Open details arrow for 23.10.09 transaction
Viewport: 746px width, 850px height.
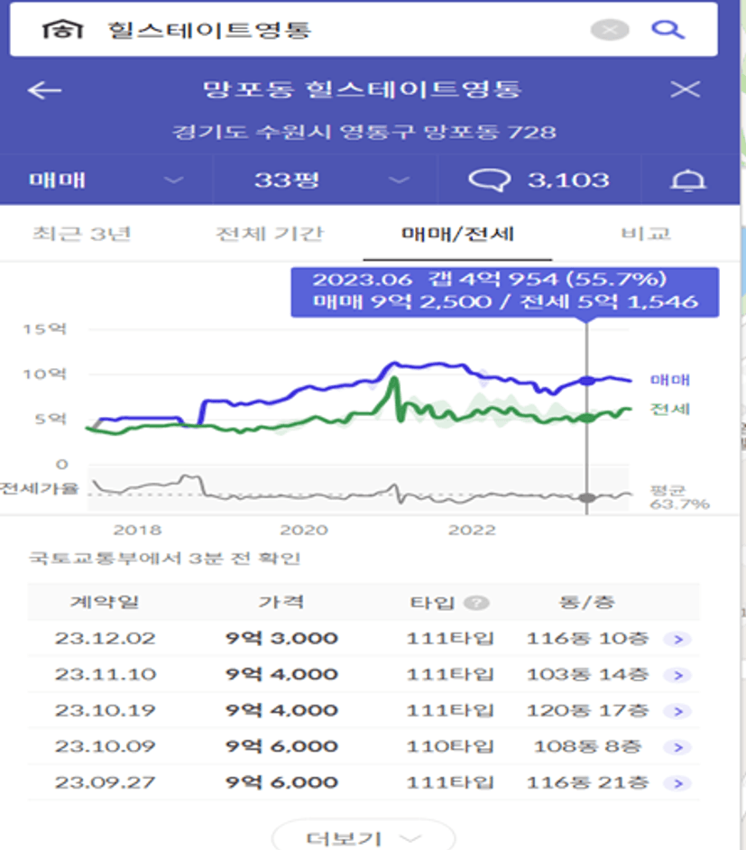[x=677, y=747]
